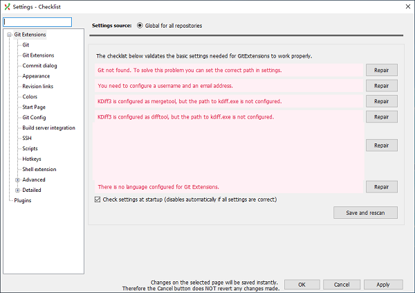Toggle Check settings at startup checkbox
Image resolution: width=415 pixels, height=293 pixels.
click(x=98, y=199)
